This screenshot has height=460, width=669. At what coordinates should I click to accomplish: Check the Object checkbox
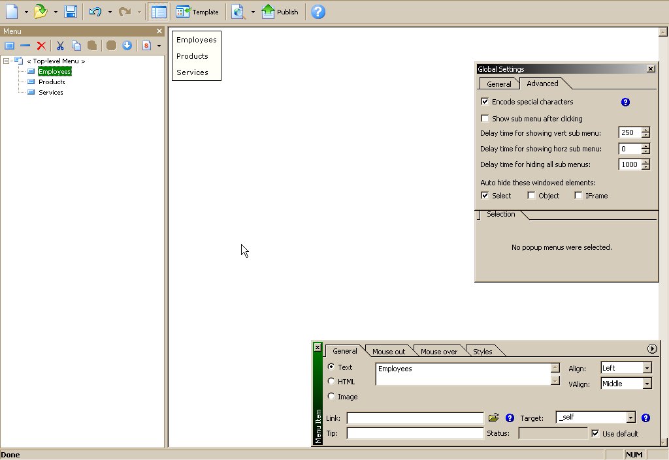tap(531, 195)
